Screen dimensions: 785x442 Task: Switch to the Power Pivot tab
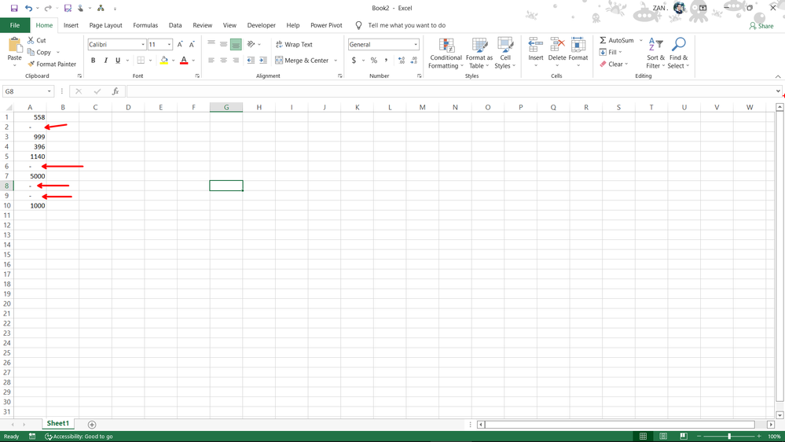[326, 25]
